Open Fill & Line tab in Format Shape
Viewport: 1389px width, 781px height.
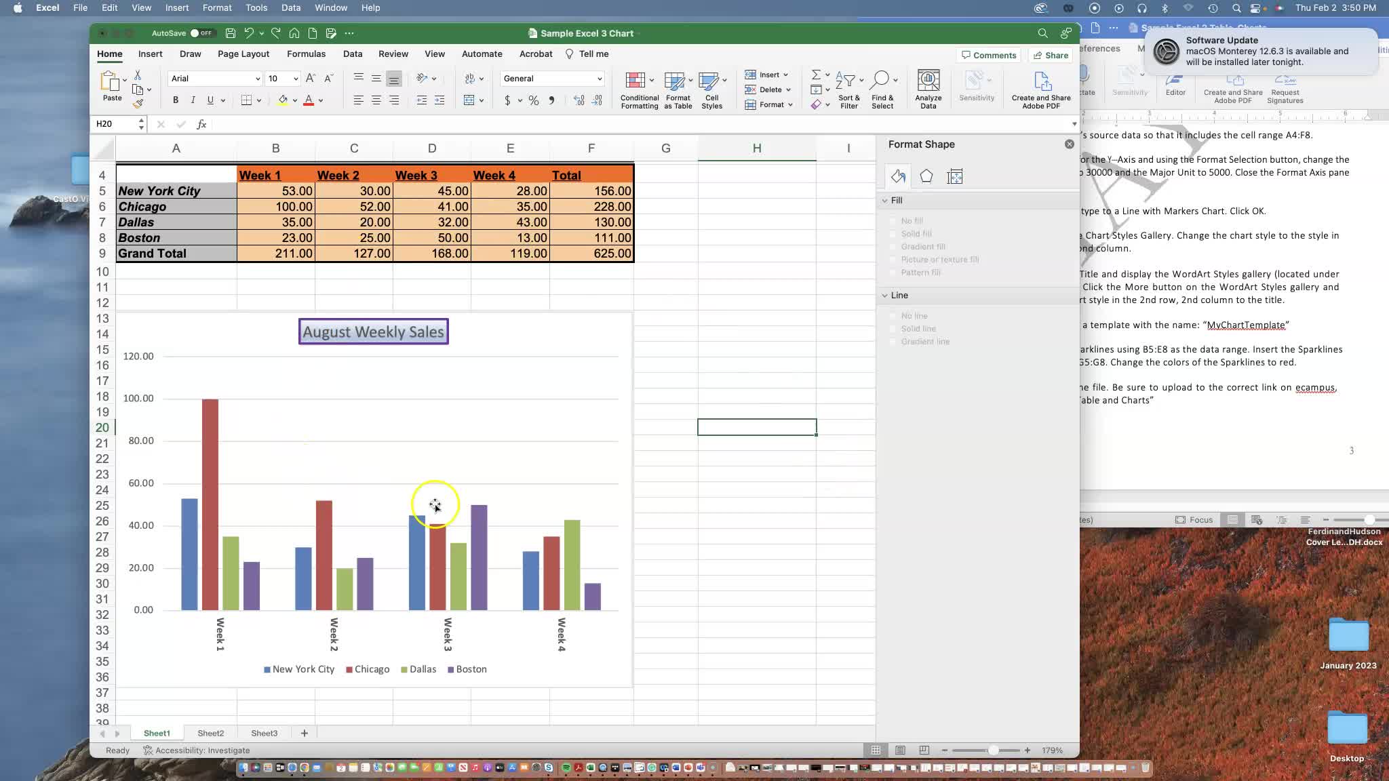[x=899, y=177]
